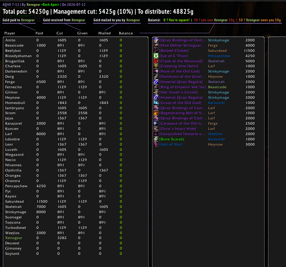Click Weejios buyer name in loot list
286x267 pixels.
pos(215,134)
